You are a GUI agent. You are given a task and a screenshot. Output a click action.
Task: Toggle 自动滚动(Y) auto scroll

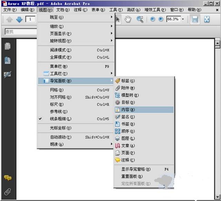tap(76, 137)
